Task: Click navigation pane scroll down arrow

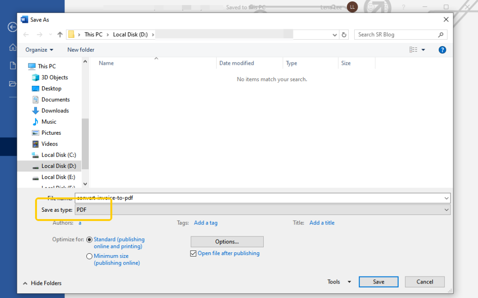Action: point(85,184)
